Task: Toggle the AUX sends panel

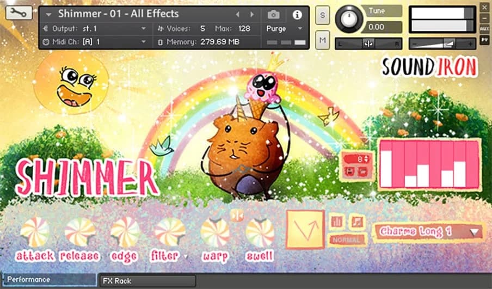Action: [484, 29]
